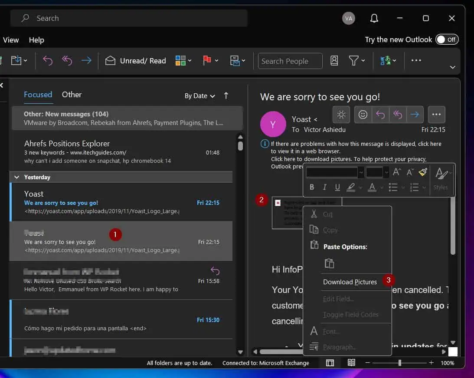Viewport: 474px width, 378px height.
Task: Click the Paste option clipboard icon
Action: pos(329,263)
